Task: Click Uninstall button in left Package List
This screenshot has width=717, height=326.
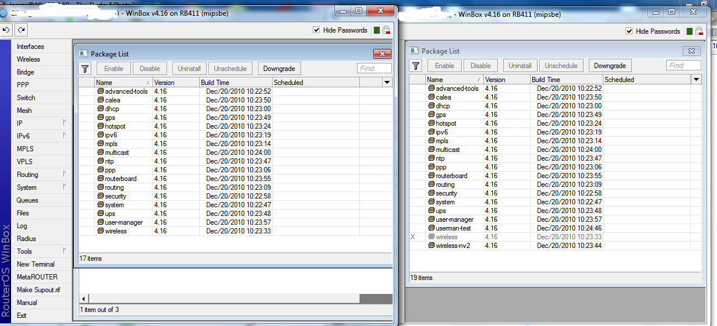Action: tap(189, 69)
